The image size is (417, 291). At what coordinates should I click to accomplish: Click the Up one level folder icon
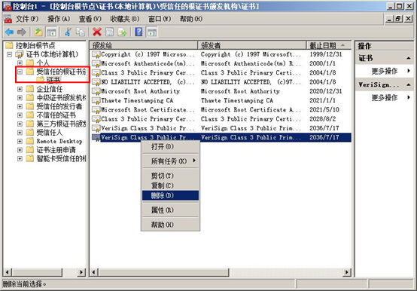pyautogui.click(x=38, y=32)
